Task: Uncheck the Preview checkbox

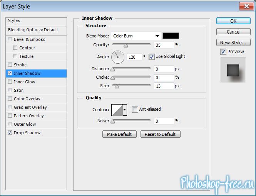Action: [223, 52]
